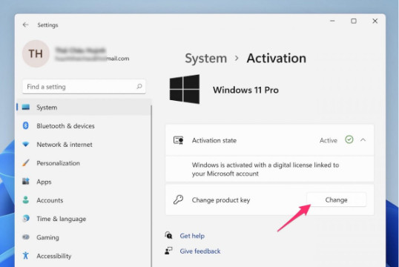Click the Windows logo beside Windows 11 Pro
The image size is (399, 267).
(x=185, y=89)
